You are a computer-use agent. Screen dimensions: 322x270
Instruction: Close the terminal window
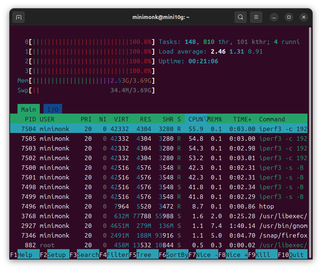304,17
